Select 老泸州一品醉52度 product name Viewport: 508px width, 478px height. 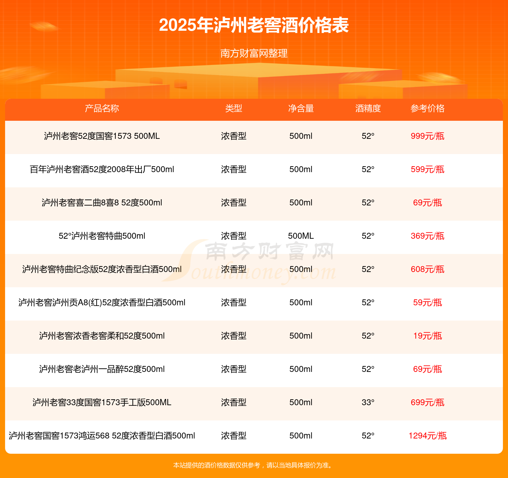(x=102, y=369)
